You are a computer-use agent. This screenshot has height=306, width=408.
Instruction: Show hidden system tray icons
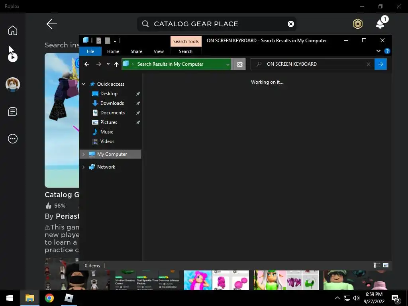337,298
